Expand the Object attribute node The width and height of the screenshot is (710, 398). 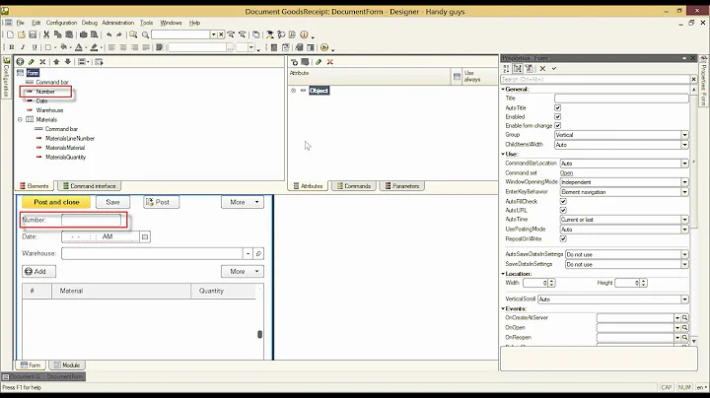click(294, 91)
